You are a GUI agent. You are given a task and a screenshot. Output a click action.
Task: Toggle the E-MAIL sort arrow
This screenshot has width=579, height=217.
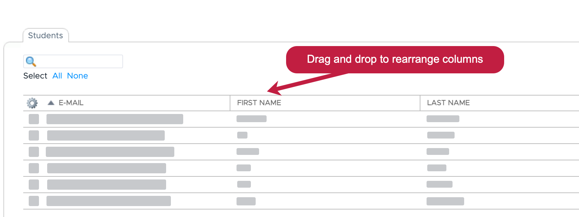pos(51,103)
